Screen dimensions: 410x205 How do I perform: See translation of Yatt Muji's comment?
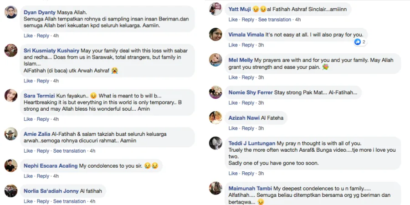(275, 20)
